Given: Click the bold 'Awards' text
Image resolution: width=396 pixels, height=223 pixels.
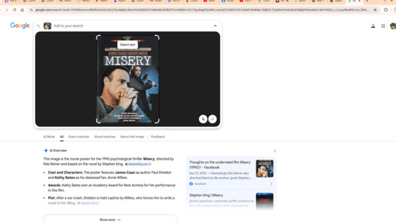Looking at the screenshot, I should [54, 185].
